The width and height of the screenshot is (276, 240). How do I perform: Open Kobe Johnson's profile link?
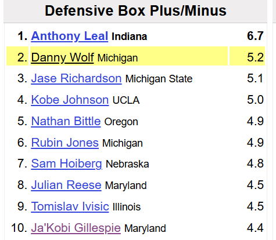(x=70, y=100)
